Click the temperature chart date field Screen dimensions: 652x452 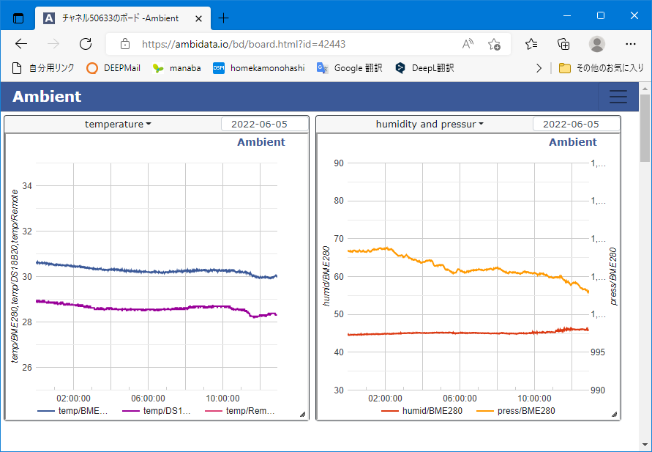(x=261, y=125)
